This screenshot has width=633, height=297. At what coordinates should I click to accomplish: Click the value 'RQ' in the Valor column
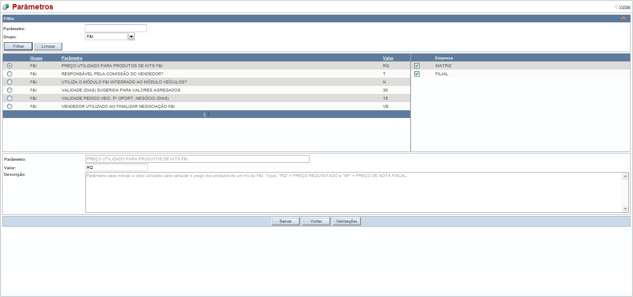point(386,66)
